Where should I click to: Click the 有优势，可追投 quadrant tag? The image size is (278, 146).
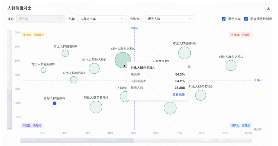(x=240, y=35)
